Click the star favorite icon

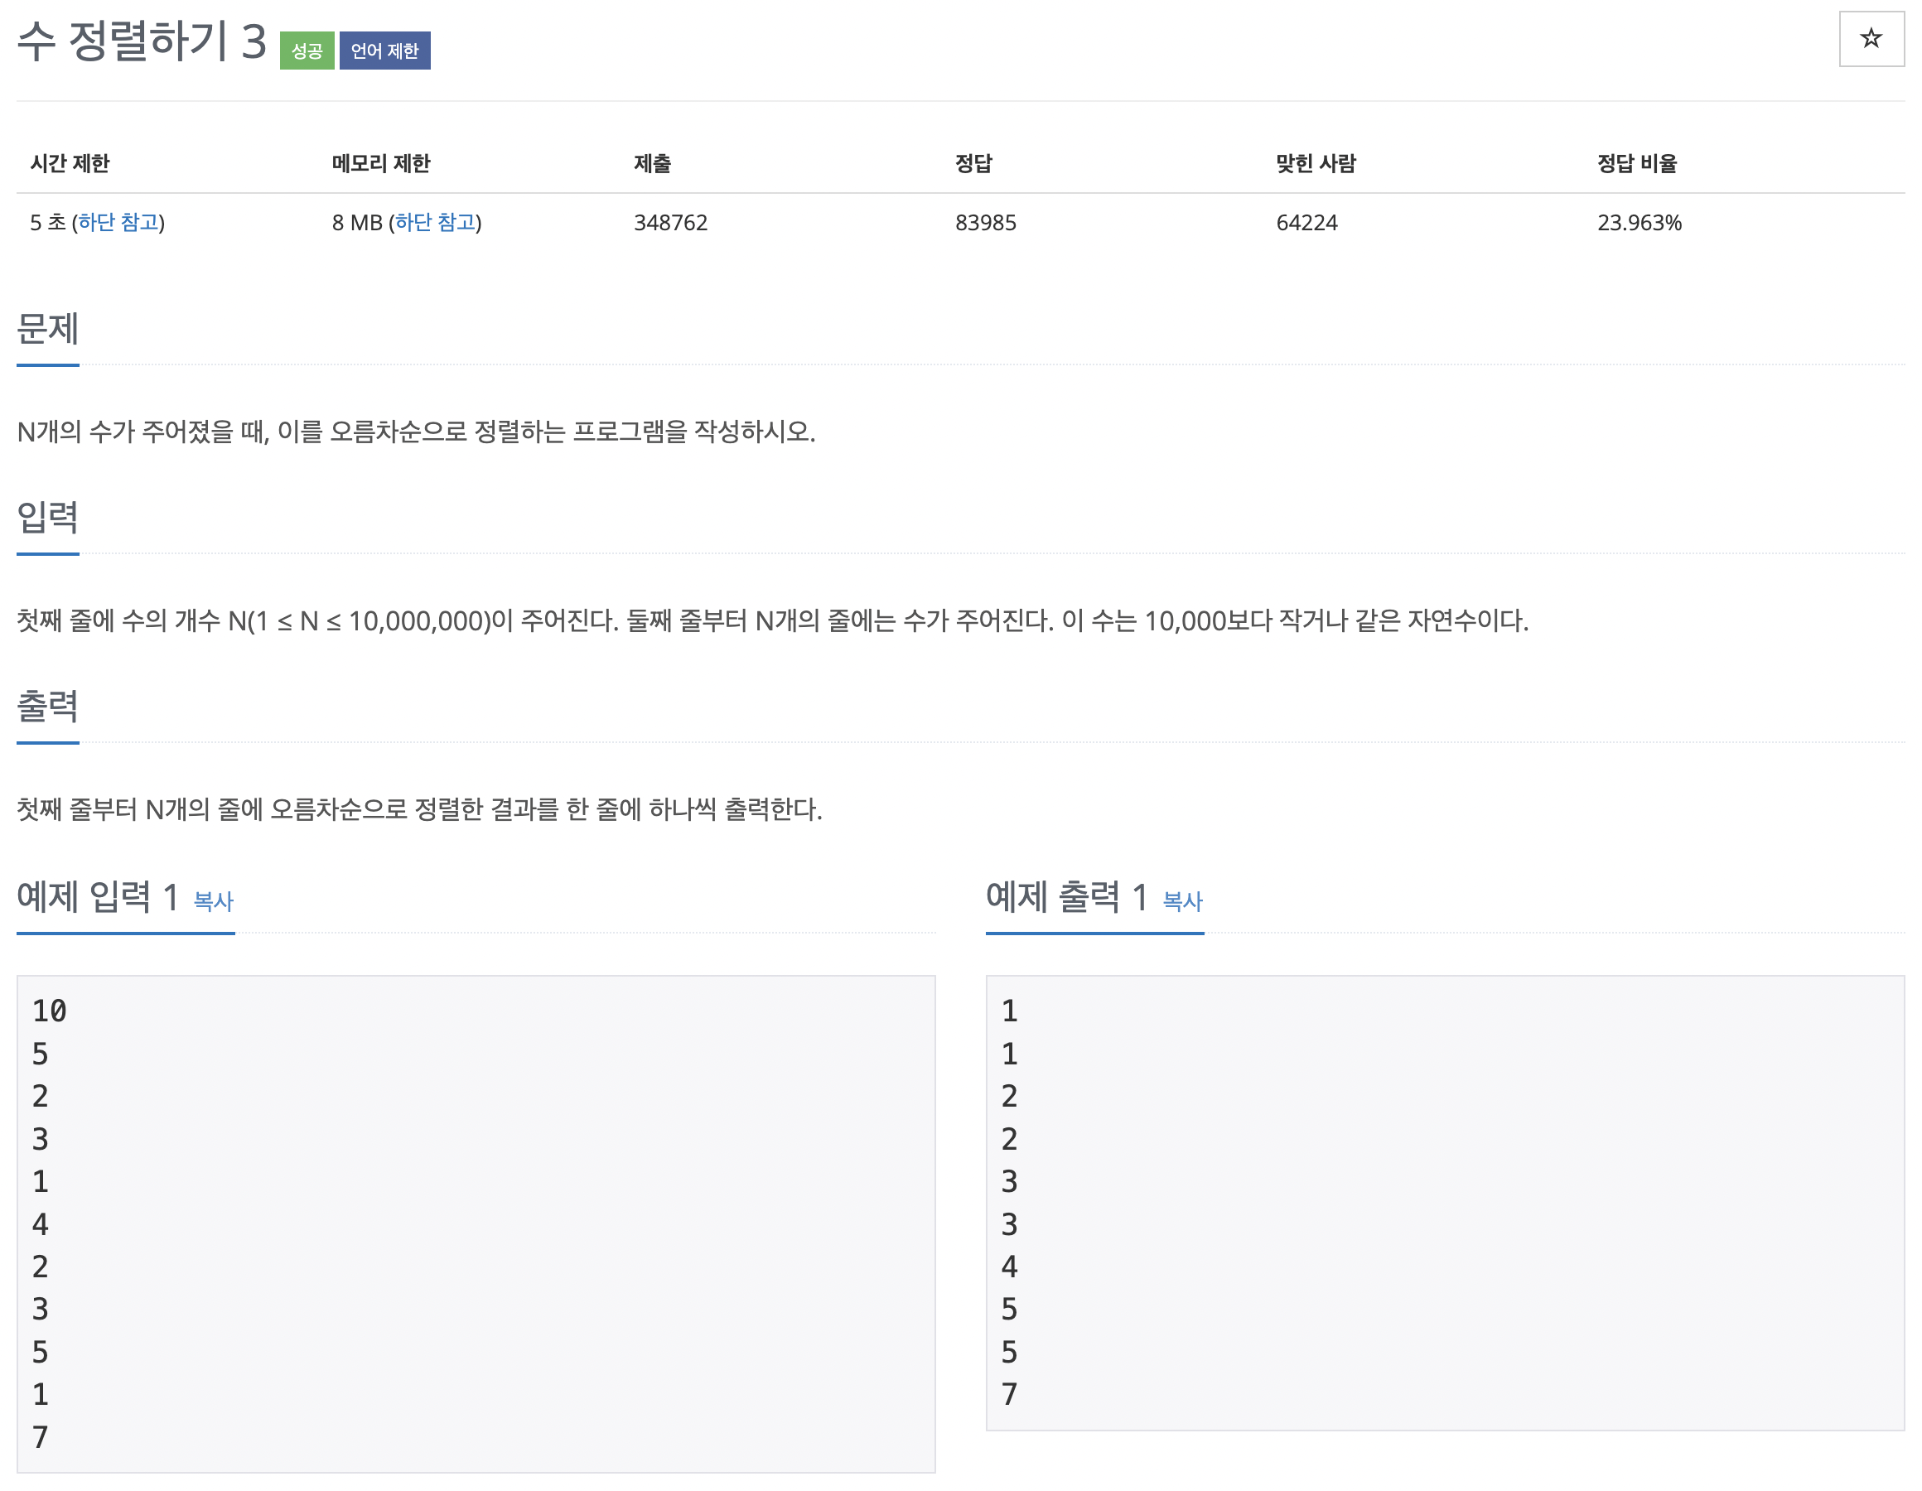coord(1870,39)
